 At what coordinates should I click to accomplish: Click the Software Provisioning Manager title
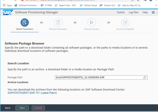pos(37,12)
